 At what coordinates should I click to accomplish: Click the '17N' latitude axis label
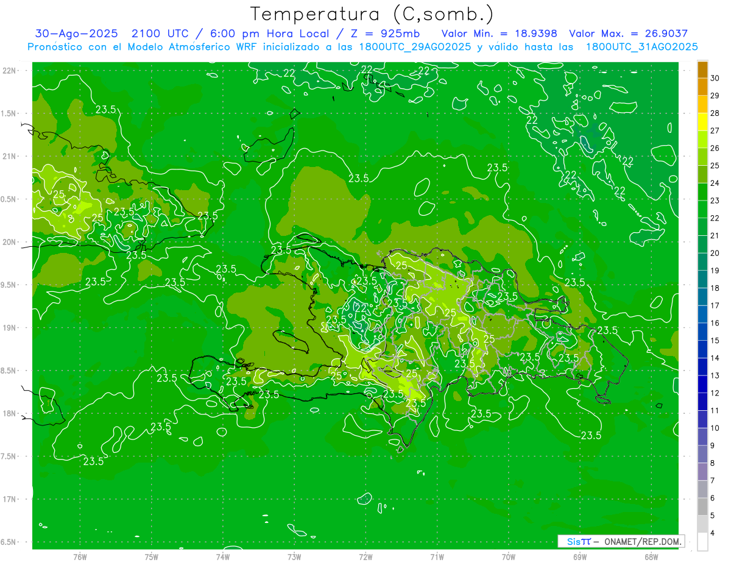pyautogui.click(x=10, y=499)
